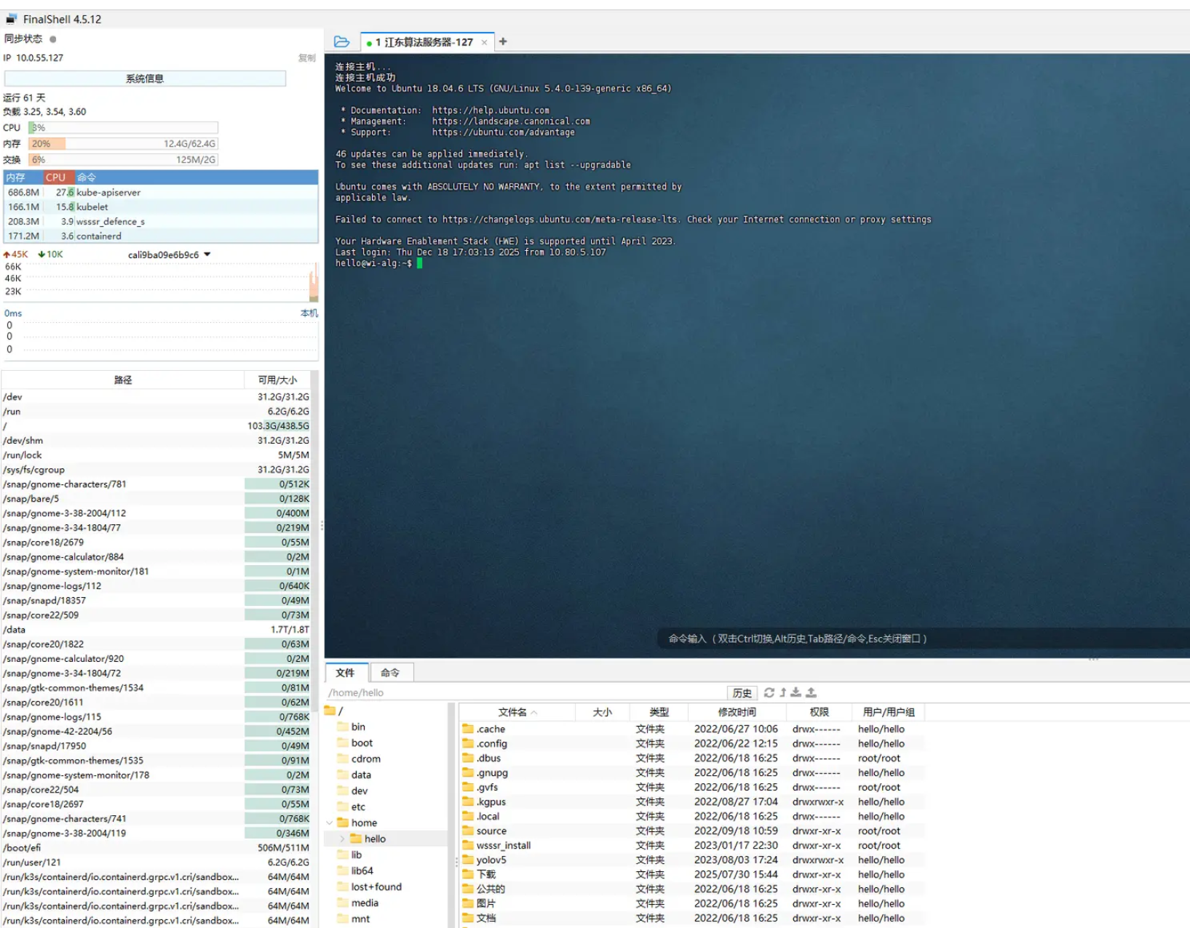Click the terminal prompt hello@wi-alg
The height and width of the screenshot is (928, 1190).
click(373, 263)
